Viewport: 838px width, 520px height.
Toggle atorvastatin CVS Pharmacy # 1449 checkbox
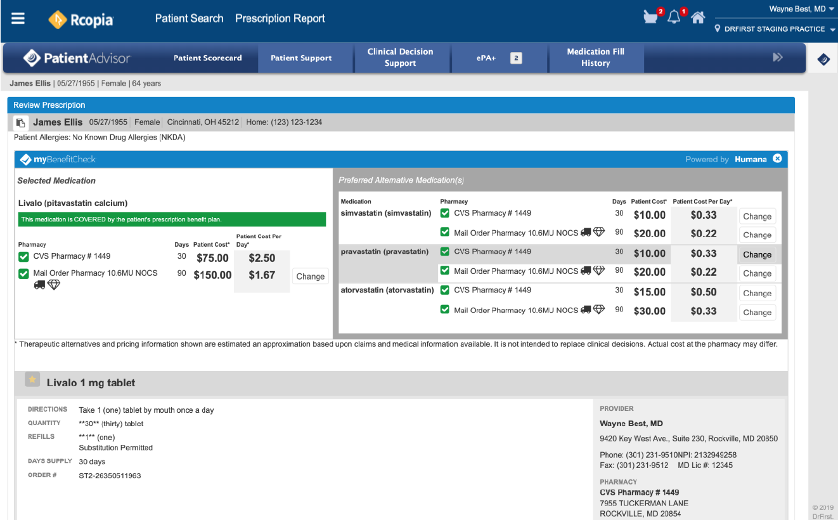[444, 290]
